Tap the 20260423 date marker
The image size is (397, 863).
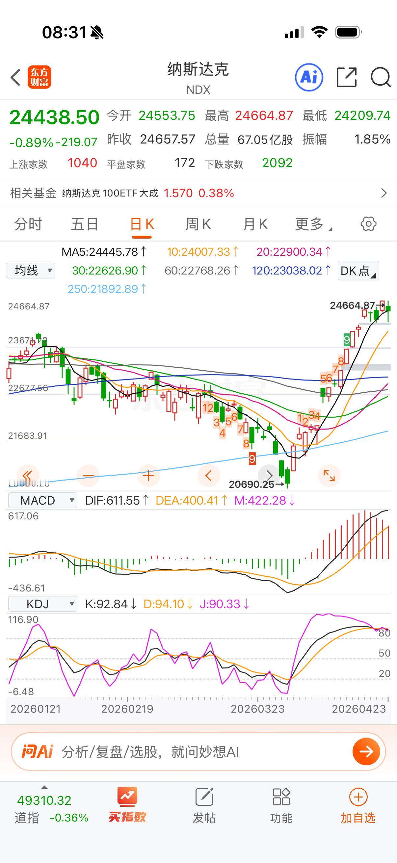pyautogui.click(x=359, y=709)
